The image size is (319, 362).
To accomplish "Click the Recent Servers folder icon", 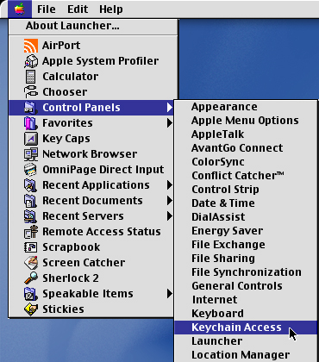I will 31,216.
